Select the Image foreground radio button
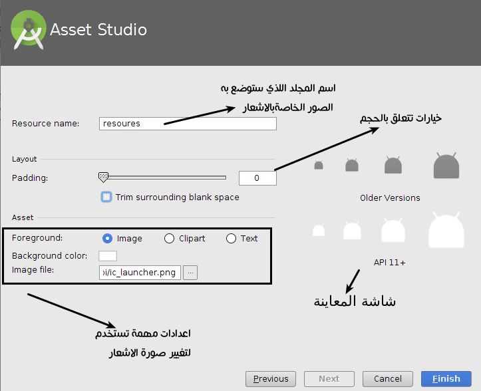Viewport: 481px width, 391px height. [x=107, y=238]
